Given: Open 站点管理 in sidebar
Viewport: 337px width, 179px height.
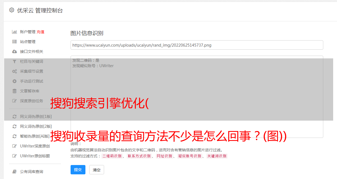Looking at the screenshot, I should tap(28, 42).
